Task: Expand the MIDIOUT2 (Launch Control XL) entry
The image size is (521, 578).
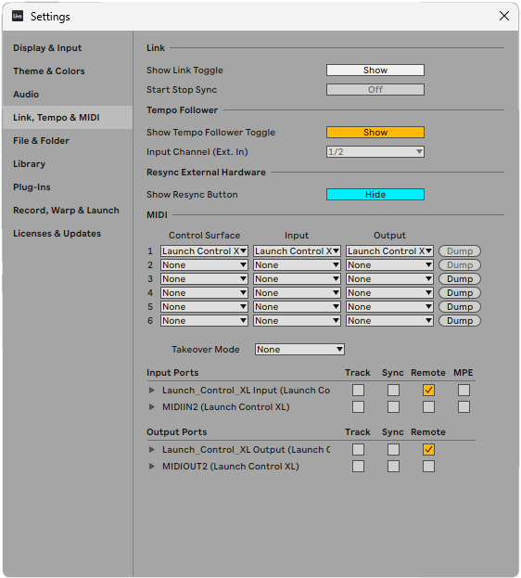Action: click(x=151, y=467)
